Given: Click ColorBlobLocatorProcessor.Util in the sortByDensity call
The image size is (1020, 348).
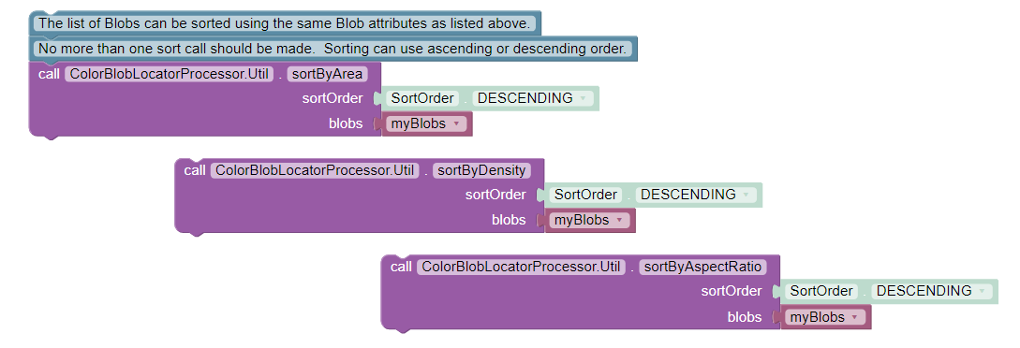Looking at the screenshot, I should pos(315,170).
